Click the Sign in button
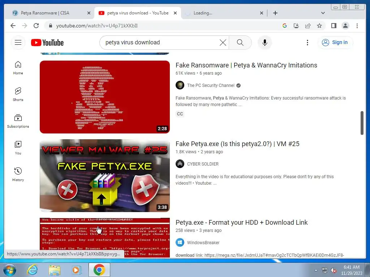The image size is (370, 277). [335, 43]
